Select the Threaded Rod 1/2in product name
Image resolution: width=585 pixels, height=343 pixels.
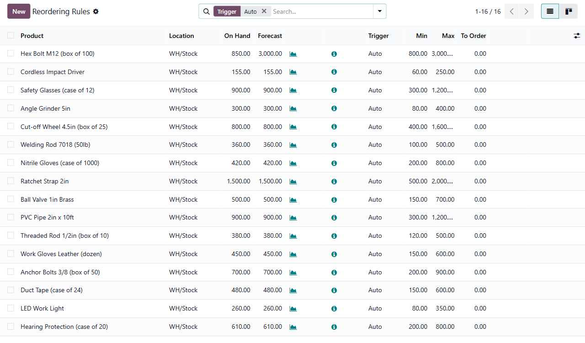[64, 236]
